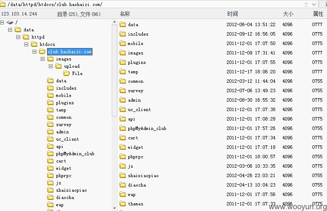Click the tree panel scroll up arrow
The image size is (327, 211).
pyautogui.click(x=114, y=22)
